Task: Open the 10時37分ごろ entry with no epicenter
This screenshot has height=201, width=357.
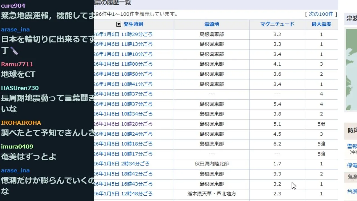Action: pos(123,94)
